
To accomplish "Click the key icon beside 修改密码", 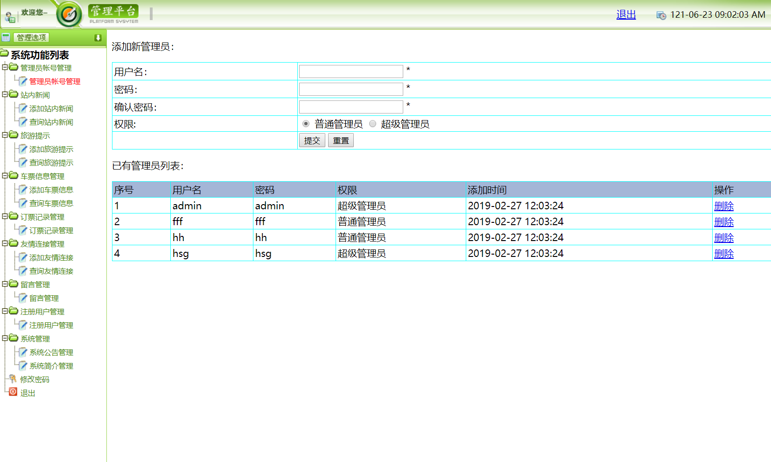I will [13, 379].
